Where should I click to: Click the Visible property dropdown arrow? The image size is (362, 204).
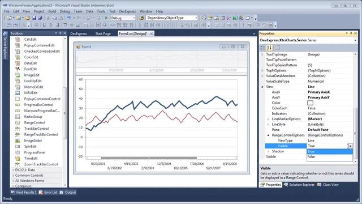coord(350,146)
